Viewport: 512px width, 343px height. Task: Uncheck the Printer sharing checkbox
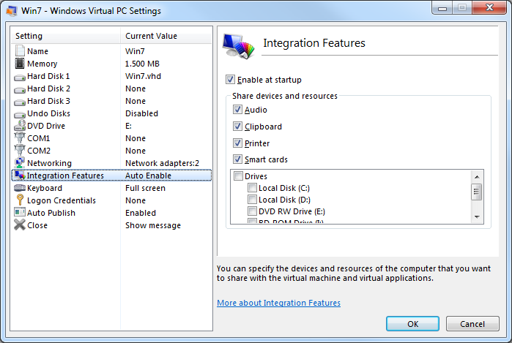pyautogui.click(x=237, y=143)
